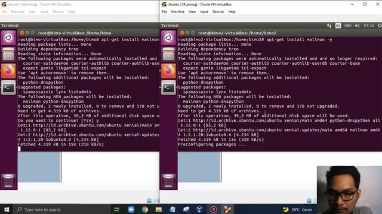
Task: Close the bimo2 terminal window
Action: [x=182, y=33]
